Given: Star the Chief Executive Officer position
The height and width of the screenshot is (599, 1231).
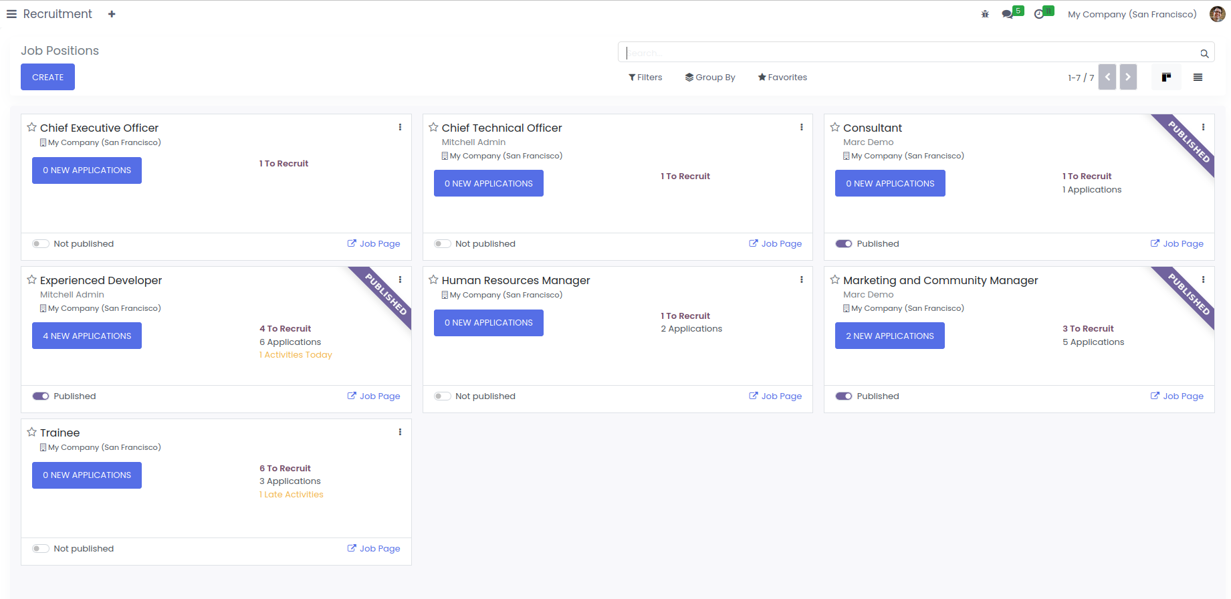Looking at the screenshot, I should pos(31,127).
